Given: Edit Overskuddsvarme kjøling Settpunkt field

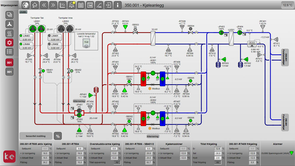Looking at the screenshot, I should 114,149.
